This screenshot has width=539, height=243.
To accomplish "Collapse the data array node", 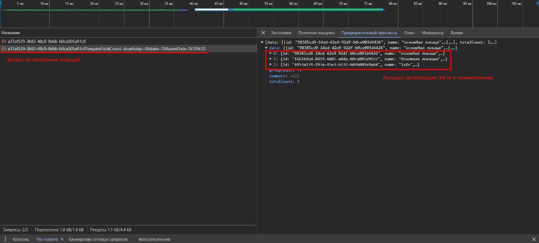I will (266, 48).
